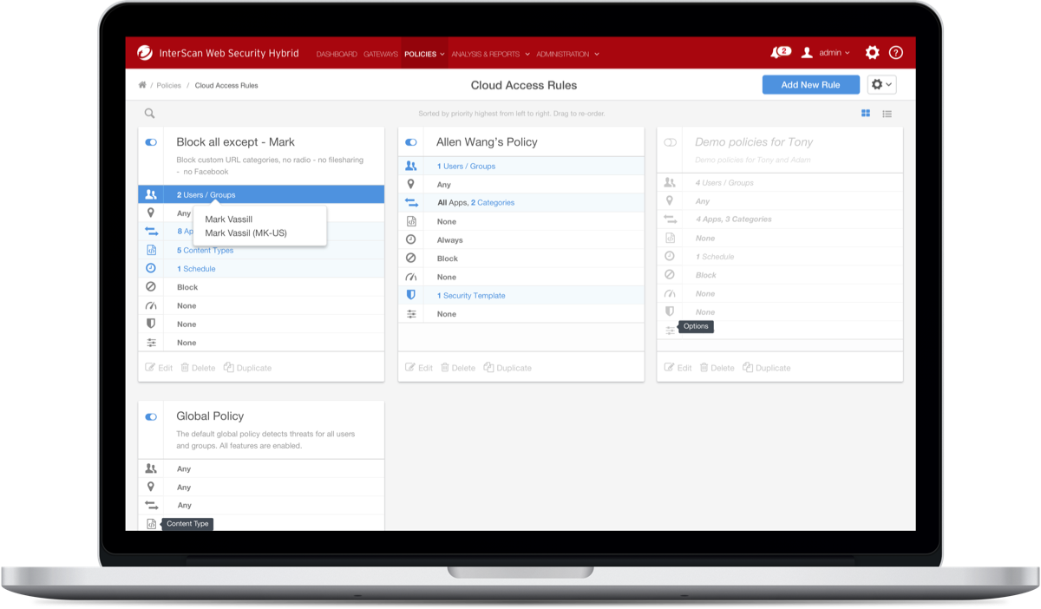Open the settings gear in red header

872,53
